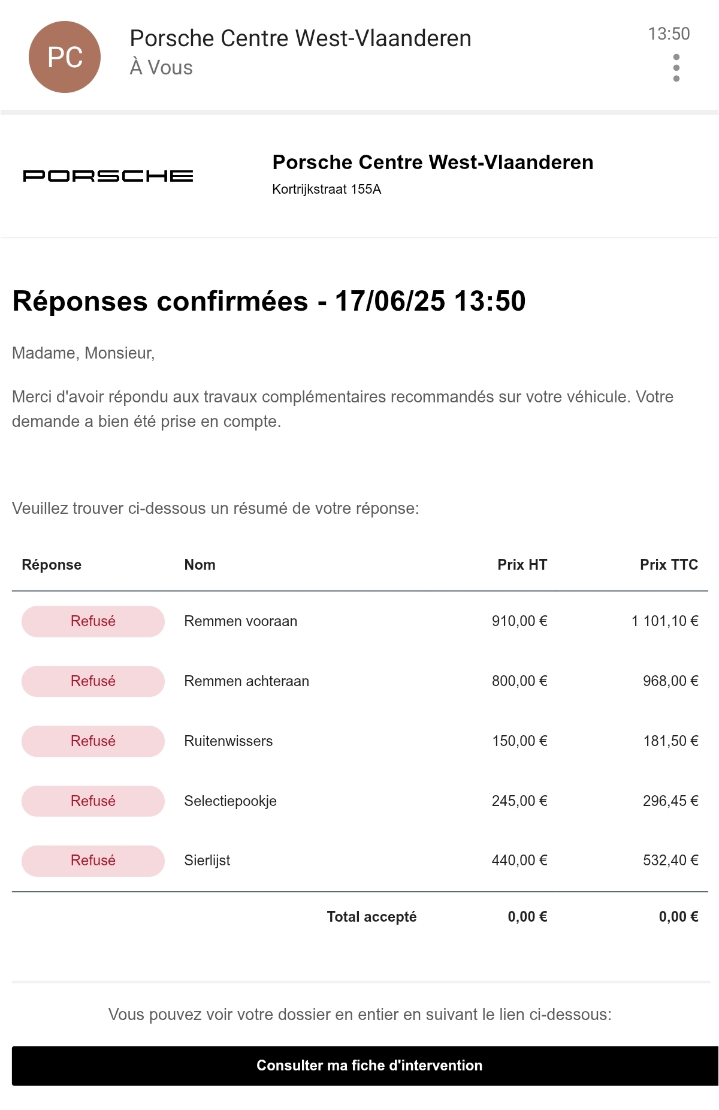Click the Porsche logo
The height and width of the screenshot is (1110, 719).
click(108, 176)
